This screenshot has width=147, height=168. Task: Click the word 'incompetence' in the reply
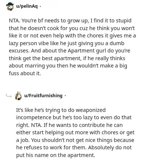point(34,118)
